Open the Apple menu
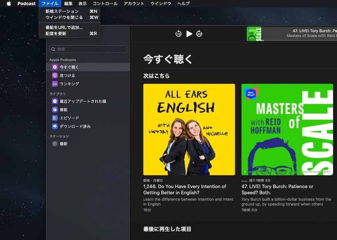 (x=9, y=4)
